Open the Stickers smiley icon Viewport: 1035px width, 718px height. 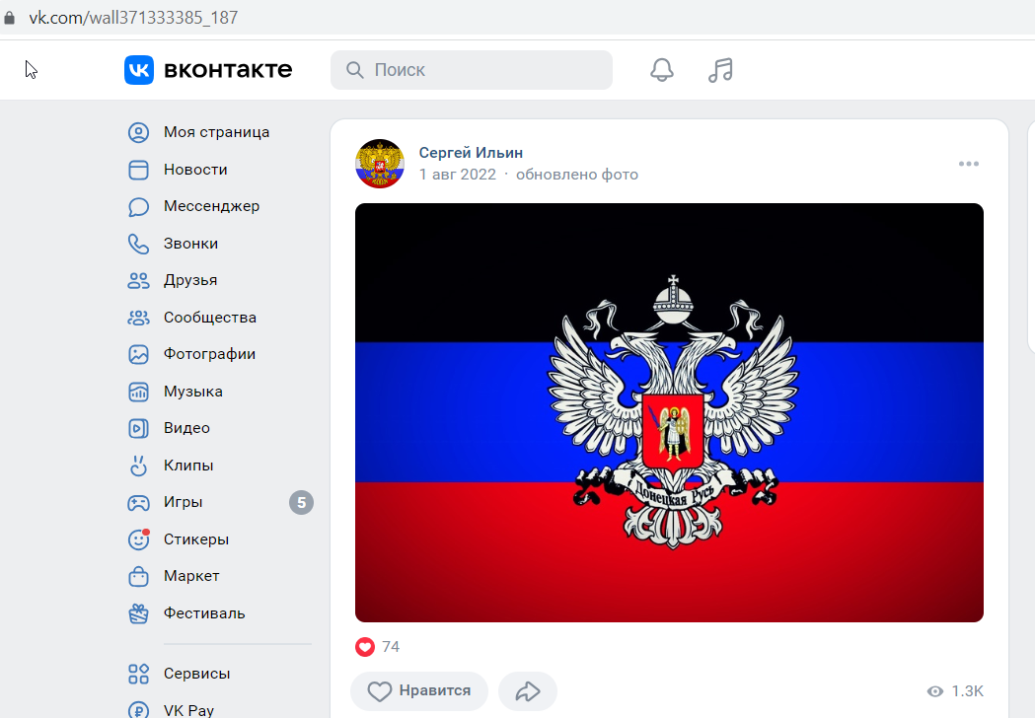tap(138, 539)
